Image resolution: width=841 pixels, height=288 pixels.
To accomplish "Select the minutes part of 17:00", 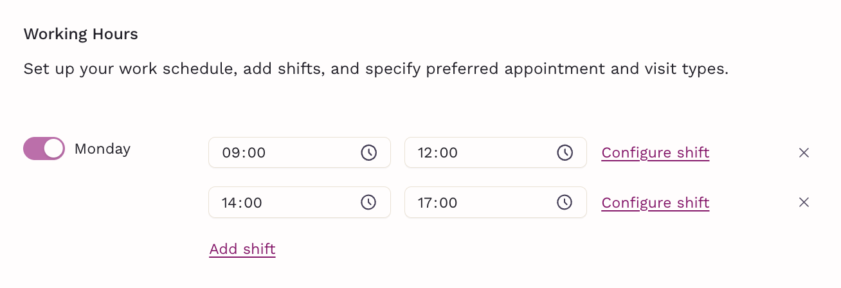I will tap(449, 203).
